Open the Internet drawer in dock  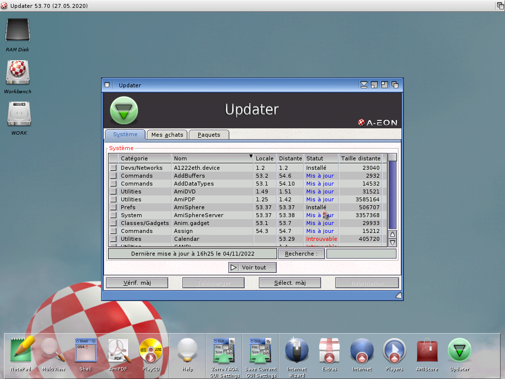(361, 350)
